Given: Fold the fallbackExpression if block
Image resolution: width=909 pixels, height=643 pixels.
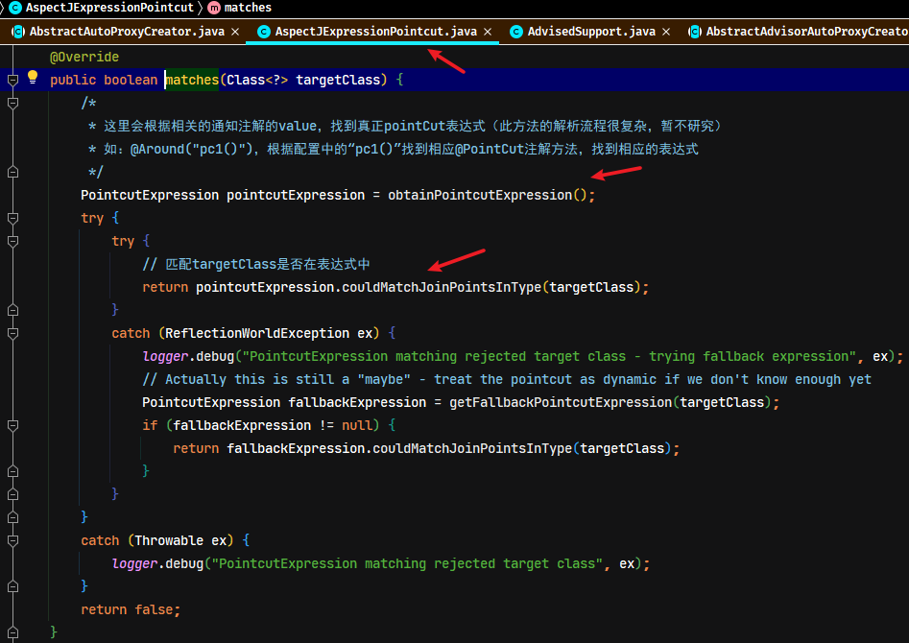Looking at the screenshot, I should pos(12,425).
